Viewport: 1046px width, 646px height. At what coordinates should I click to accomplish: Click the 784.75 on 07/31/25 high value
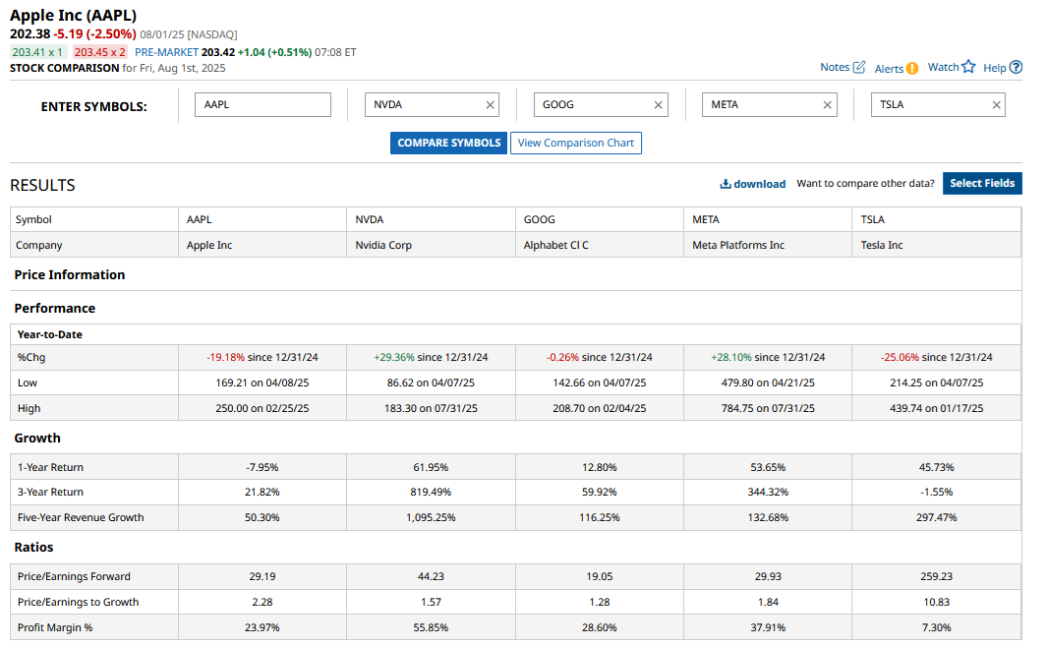point(768,408)
